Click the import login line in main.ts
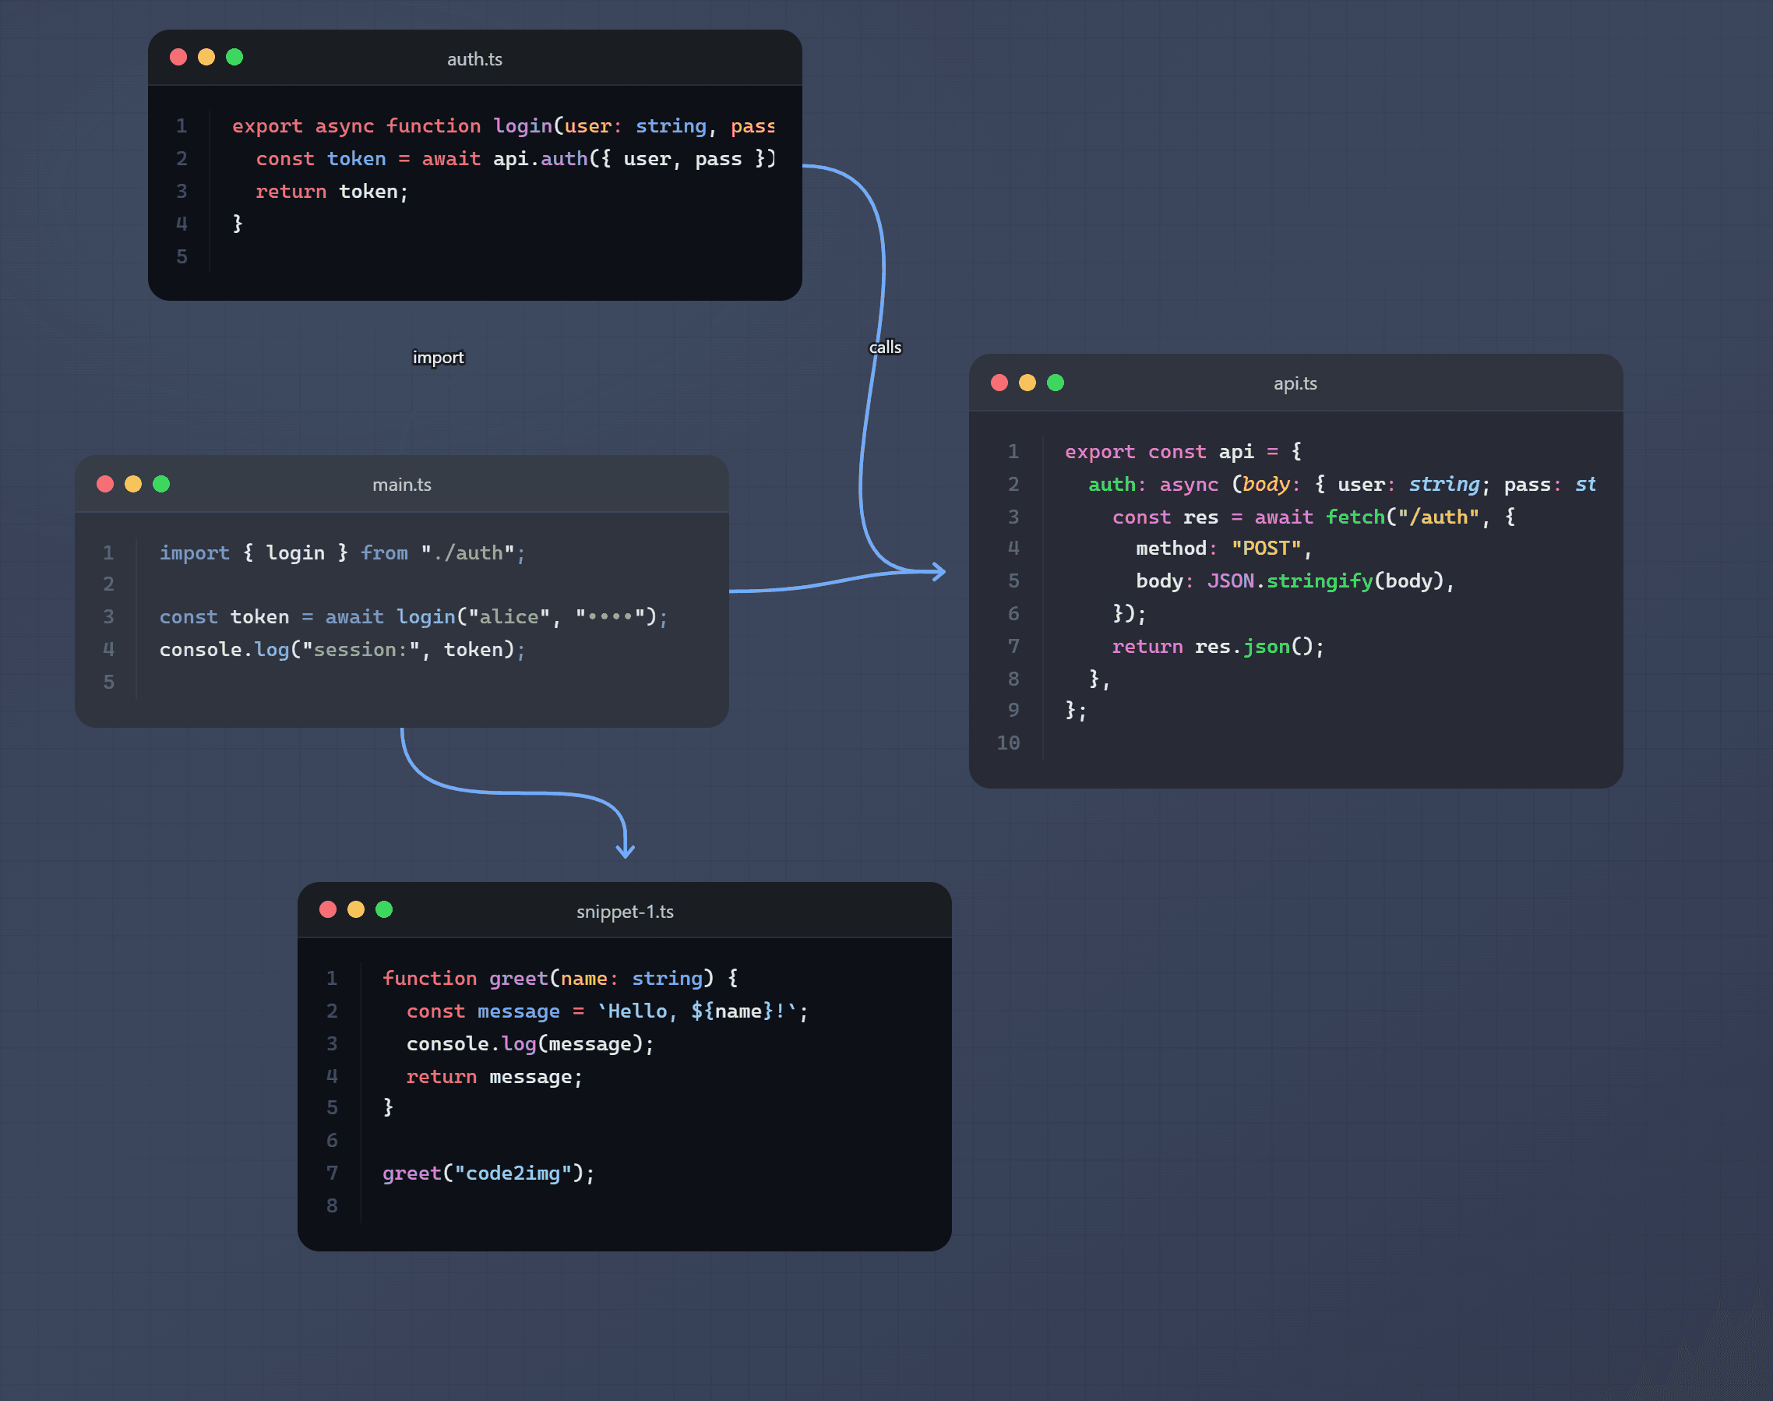1773x1401 pixels. pyautogui.click(x=342, y=553)
